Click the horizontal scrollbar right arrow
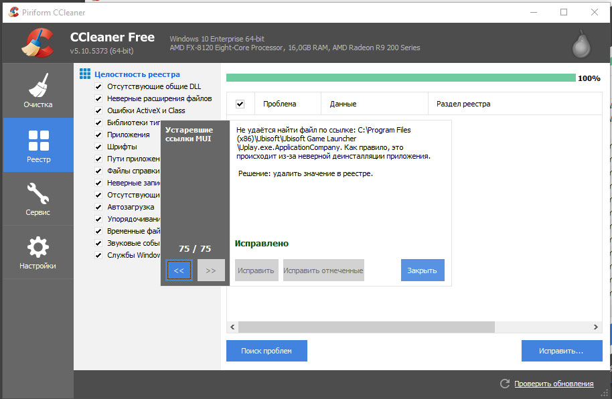This screenshot has height=399, width=612. tap(596, 327)
